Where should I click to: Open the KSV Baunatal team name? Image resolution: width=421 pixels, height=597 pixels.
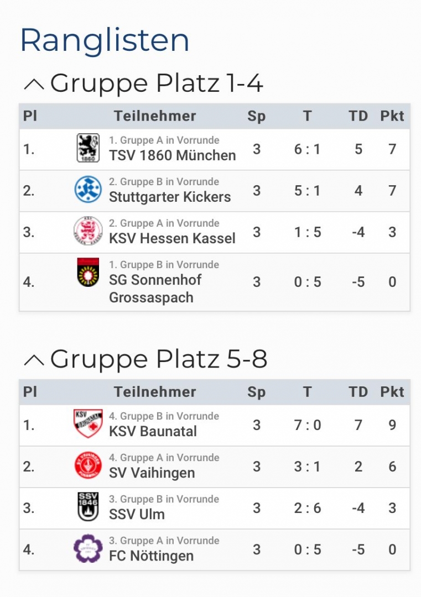point(153,431)
